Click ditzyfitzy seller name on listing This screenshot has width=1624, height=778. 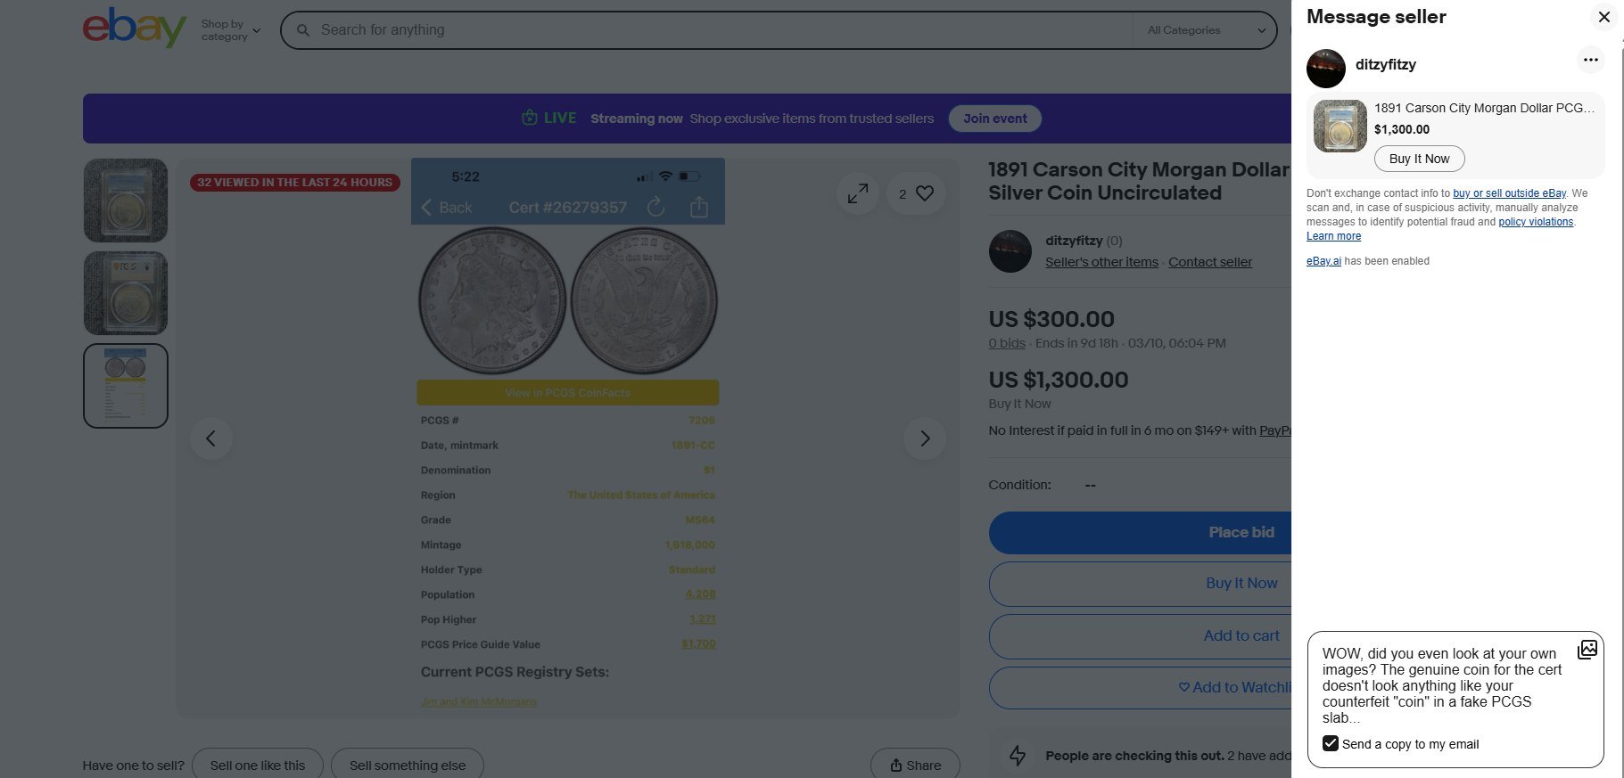(x=1074, y=241)
